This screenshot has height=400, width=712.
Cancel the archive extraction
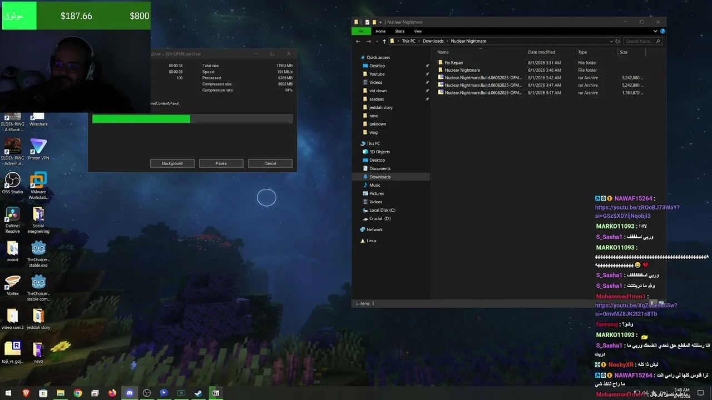(270, 163)
